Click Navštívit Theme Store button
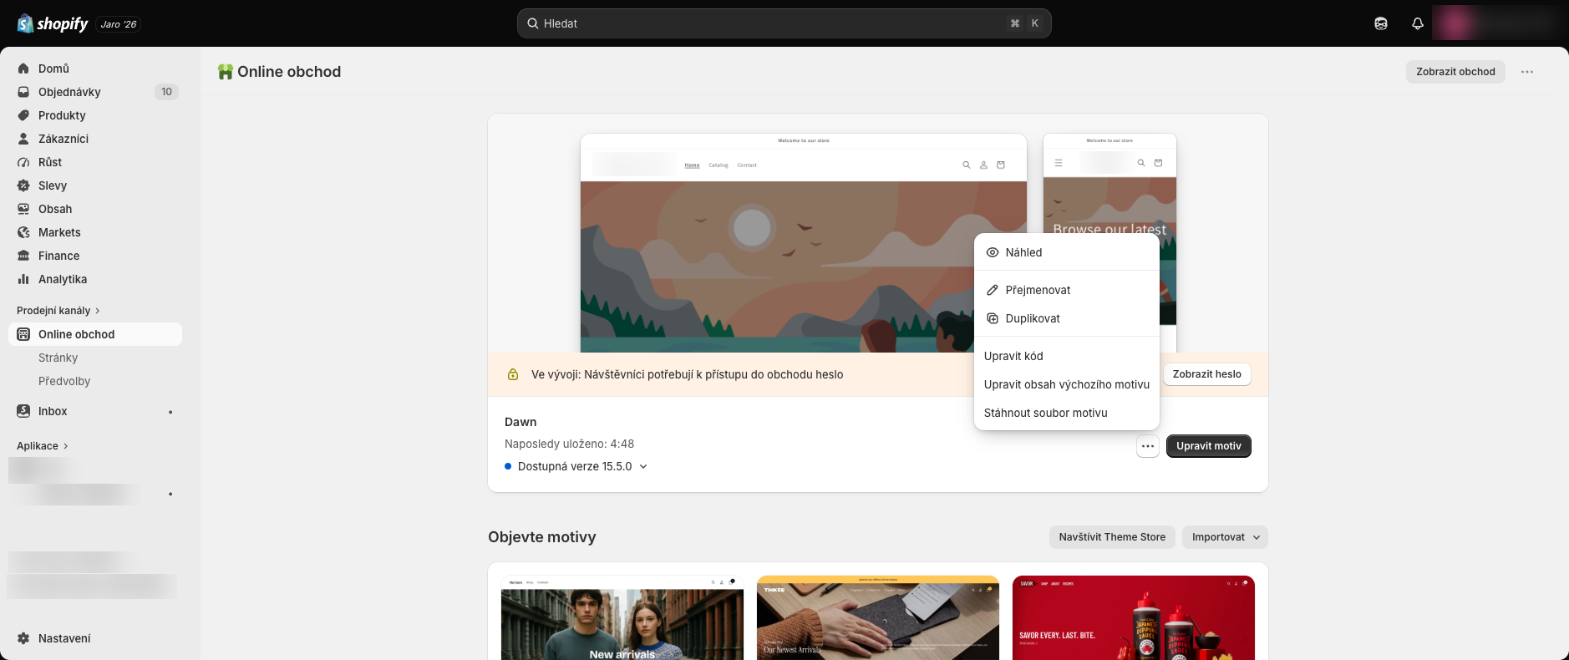This screenshot has height=660, width=1569. coord(1112,537)
